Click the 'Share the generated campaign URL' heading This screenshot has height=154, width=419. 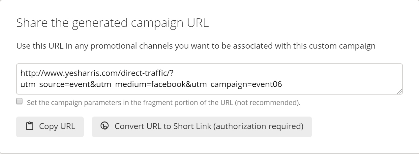[x=112, y=24]
